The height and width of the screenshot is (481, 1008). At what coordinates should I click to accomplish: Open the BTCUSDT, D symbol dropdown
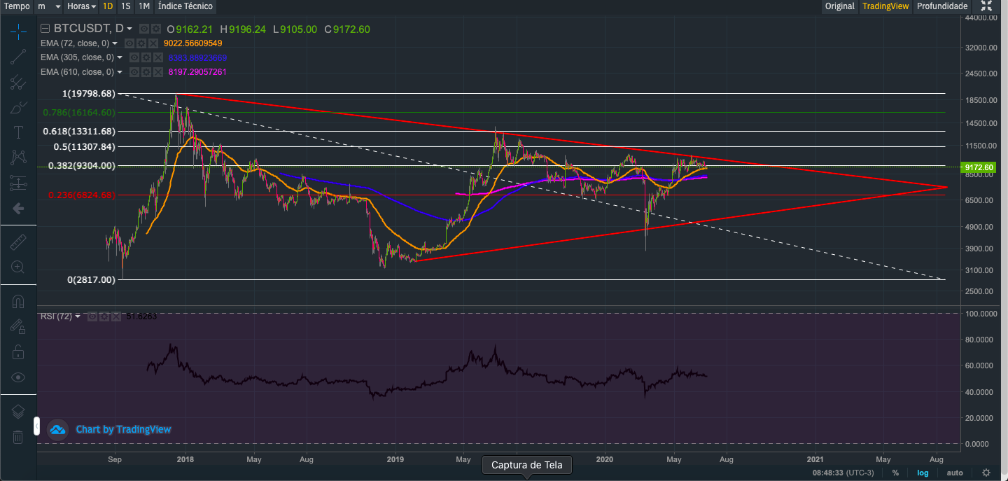click(129, 29)
